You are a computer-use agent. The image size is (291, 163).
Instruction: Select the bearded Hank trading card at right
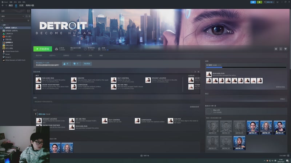click(x=266, y=128)
